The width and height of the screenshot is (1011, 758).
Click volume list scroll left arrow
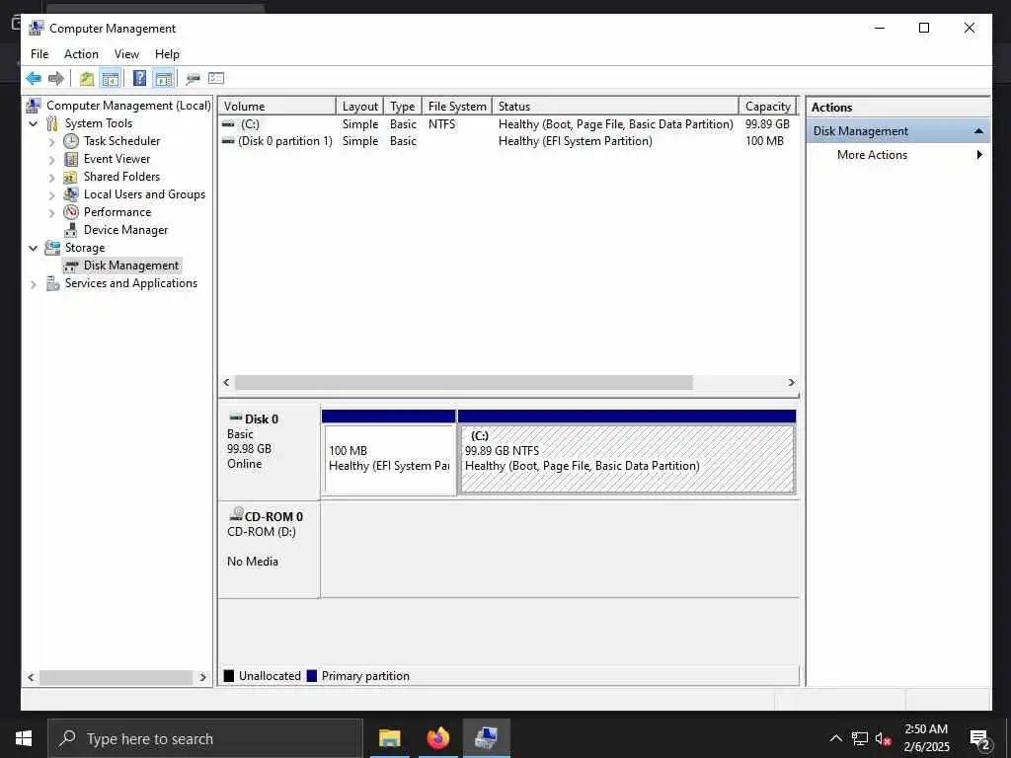[226, 383]
